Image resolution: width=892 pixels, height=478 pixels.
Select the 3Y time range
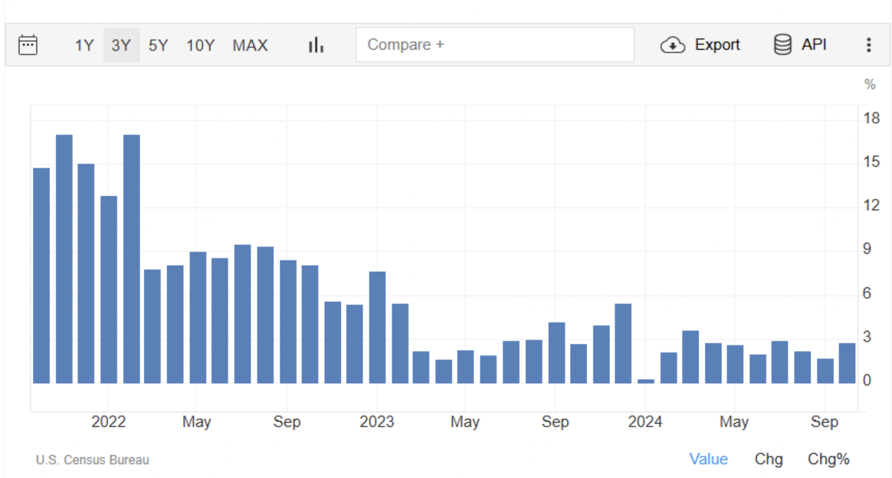tap(121, 45)
